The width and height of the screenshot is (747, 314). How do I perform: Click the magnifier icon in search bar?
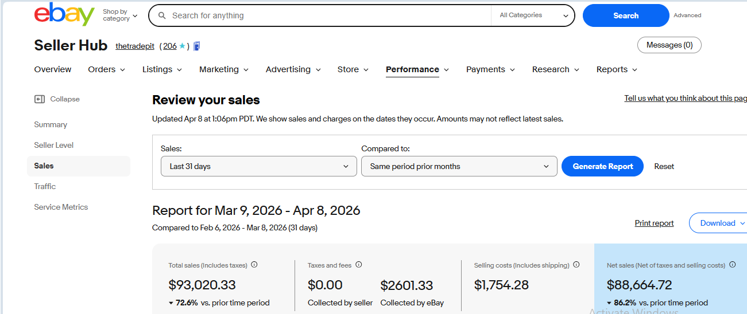tap(162, 15)
